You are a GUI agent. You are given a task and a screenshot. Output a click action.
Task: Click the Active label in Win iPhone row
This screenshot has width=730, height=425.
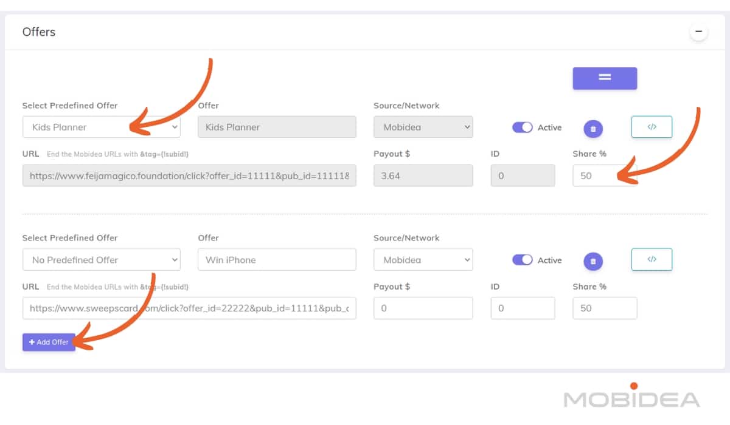point(550,260)
